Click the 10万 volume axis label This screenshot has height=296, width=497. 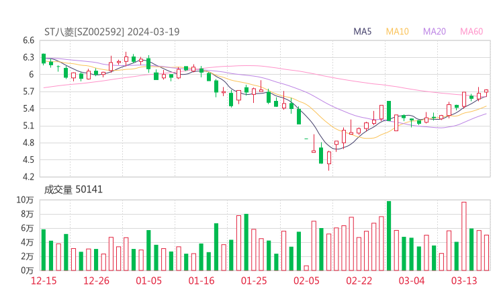pyautogui.click(x=25, y=200)
